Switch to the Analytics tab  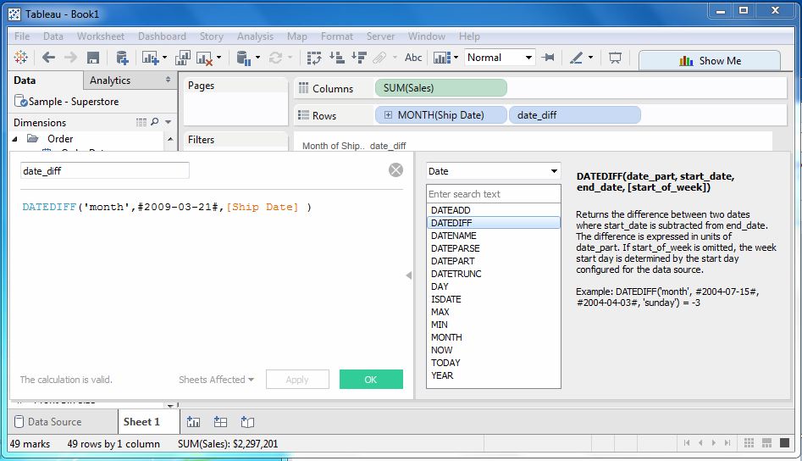click(x=110, y=81)
